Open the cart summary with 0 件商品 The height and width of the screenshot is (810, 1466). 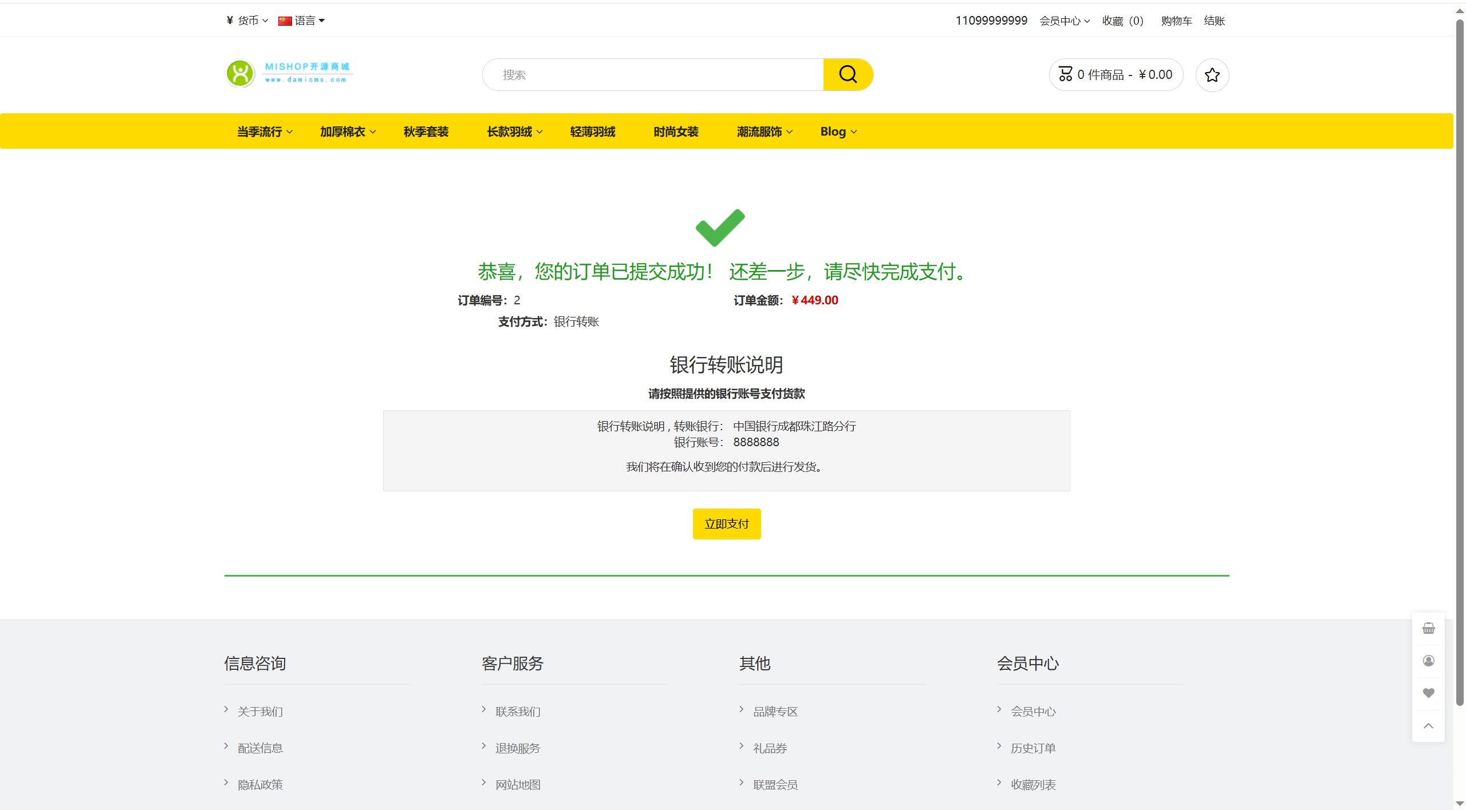(1116, 75)
